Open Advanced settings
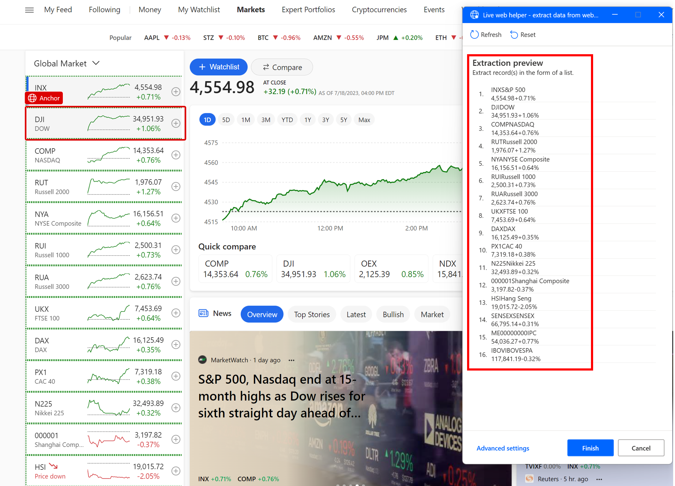675x486 pixels. tap(503, 448)
